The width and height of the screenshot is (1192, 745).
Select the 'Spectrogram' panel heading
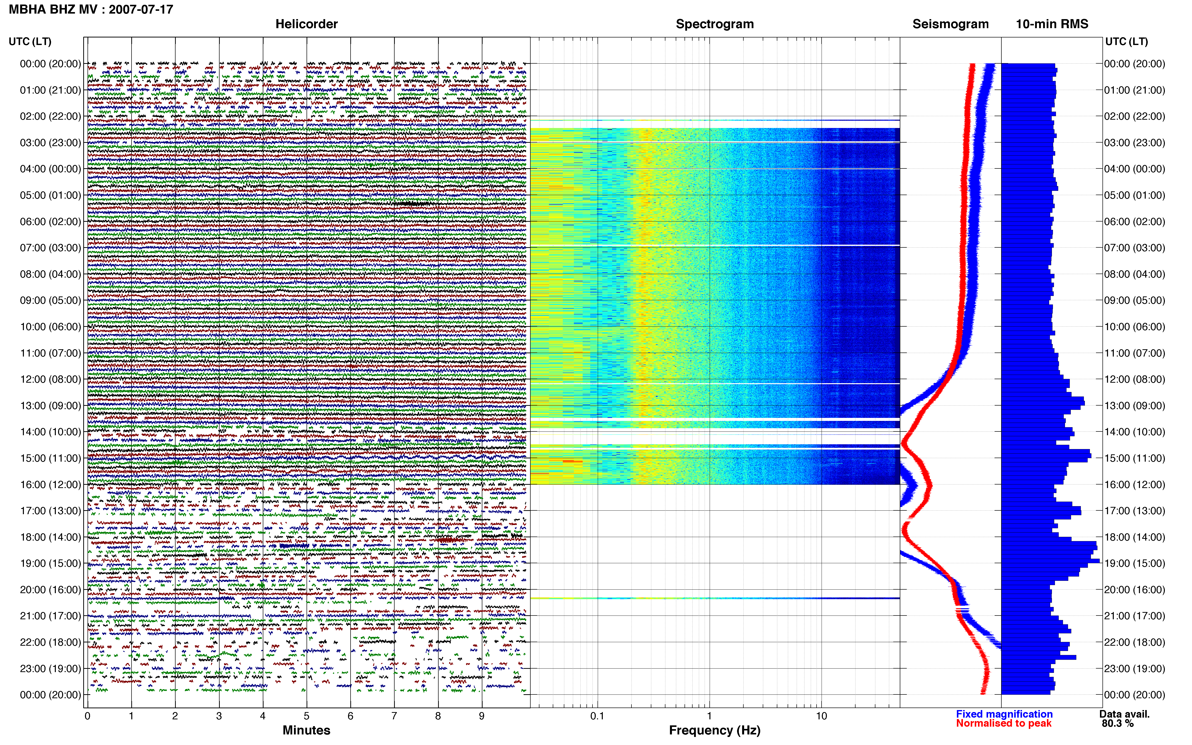coord(714,24)
